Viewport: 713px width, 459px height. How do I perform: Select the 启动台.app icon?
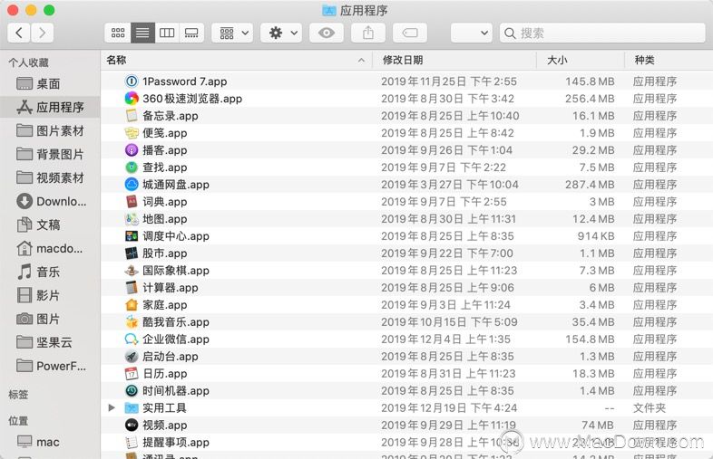[x=132, y=357]
